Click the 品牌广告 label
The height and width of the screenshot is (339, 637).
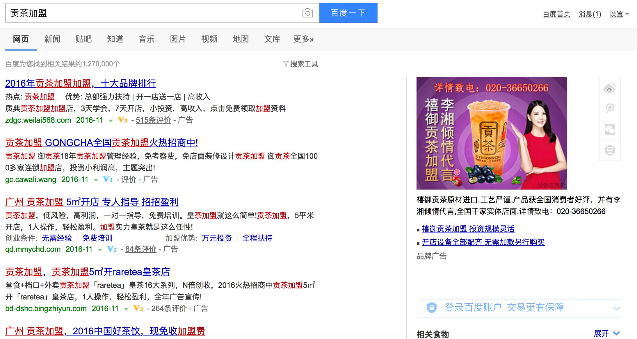click(x=432, y=256)
